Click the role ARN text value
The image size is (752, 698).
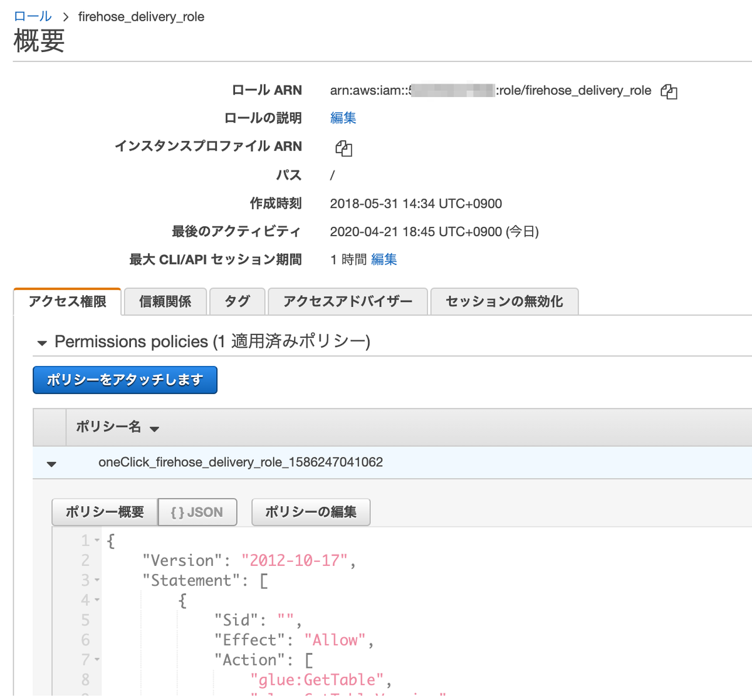(491, 90)
